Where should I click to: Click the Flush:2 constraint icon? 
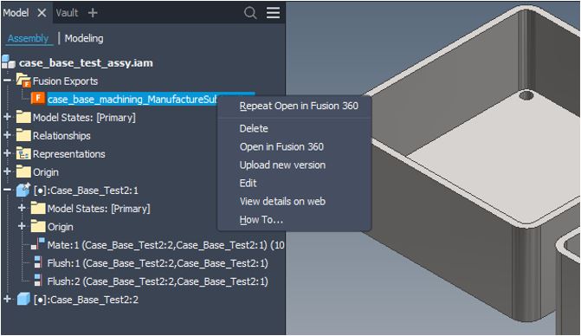coord(37,281)
